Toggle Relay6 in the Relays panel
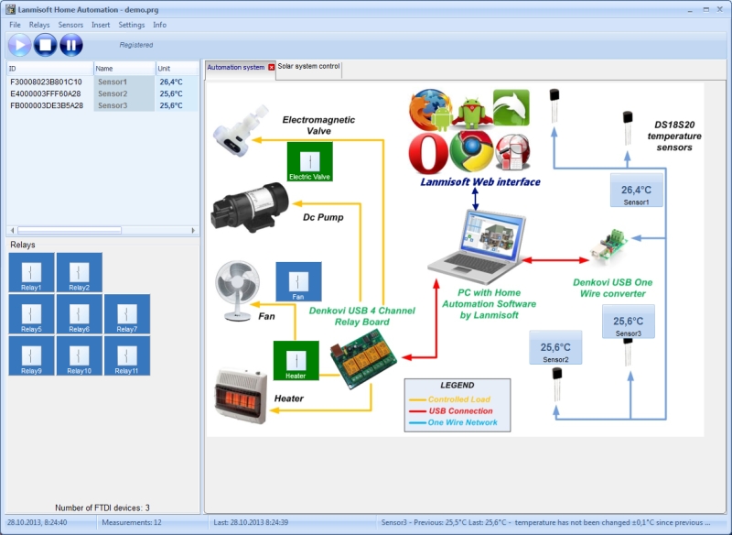 coord(79,314)
